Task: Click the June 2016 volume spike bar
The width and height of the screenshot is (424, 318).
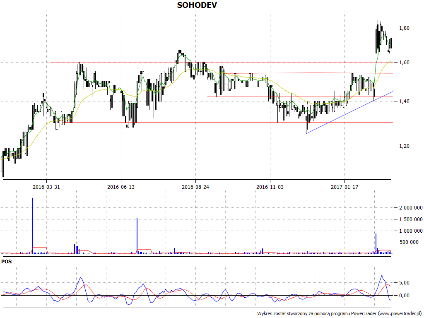Action: pos(137,236)
